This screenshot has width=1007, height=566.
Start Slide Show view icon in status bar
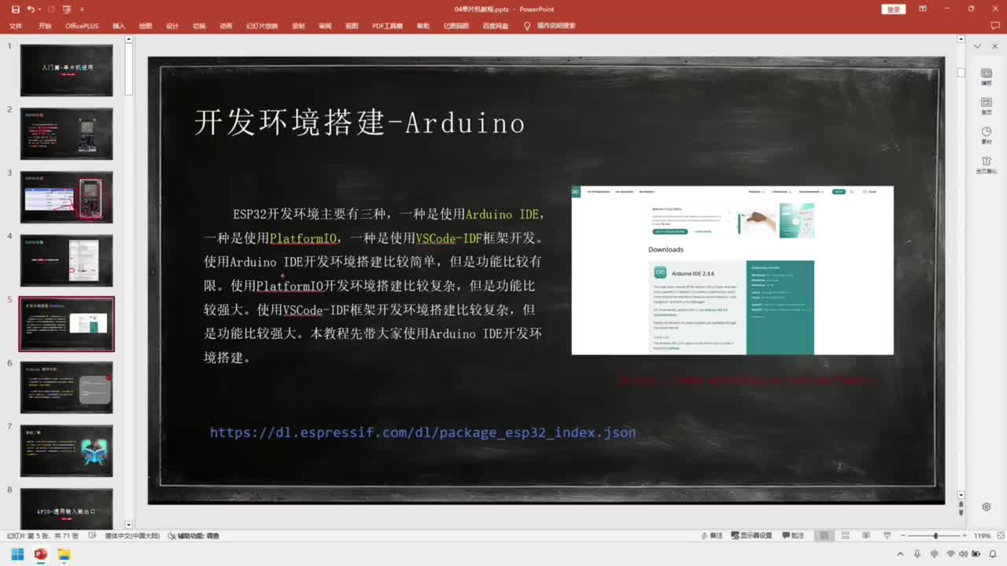point(887,535)
